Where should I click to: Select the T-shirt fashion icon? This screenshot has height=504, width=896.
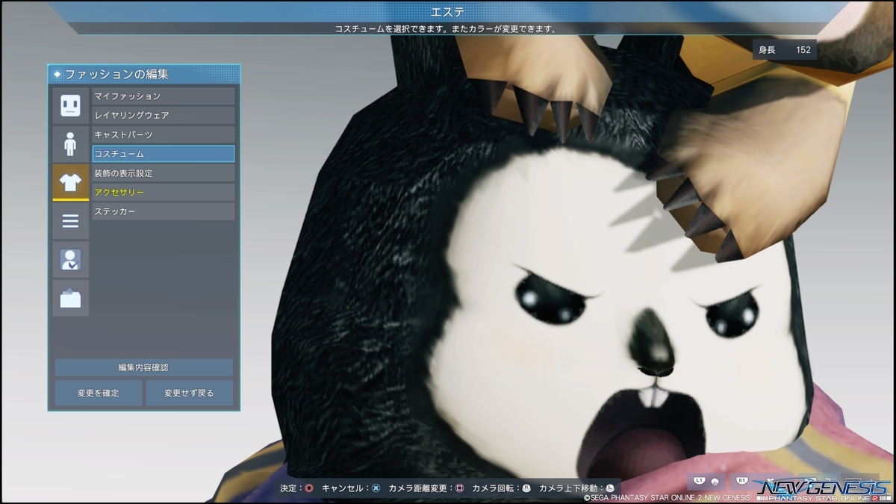coord(70,183)
